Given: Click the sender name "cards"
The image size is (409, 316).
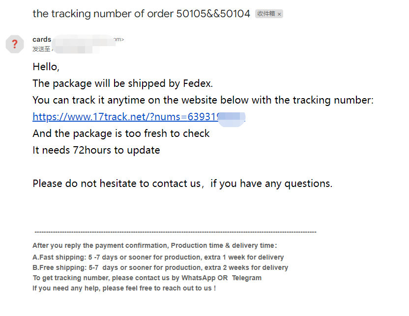Looking at the screenshot, I should click(42, 39).
